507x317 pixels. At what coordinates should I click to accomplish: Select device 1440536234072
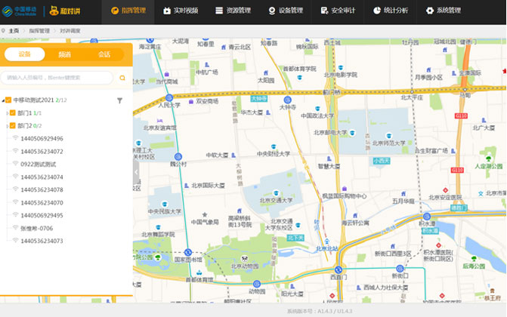42,152
